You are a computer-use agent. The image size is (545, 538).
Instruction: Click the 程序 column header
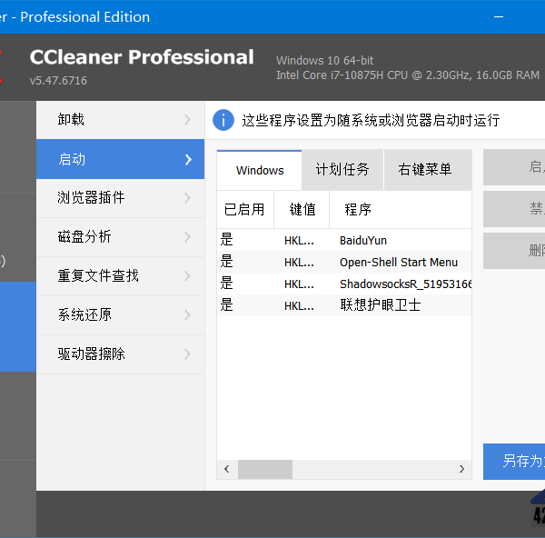coord(358,210)
